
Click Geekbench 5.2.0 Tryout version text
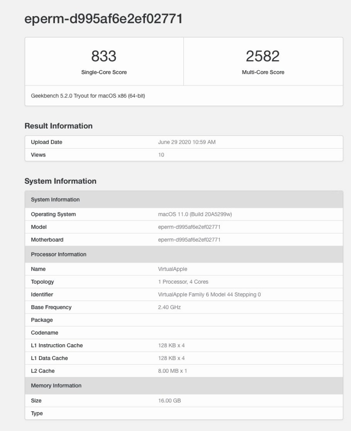[x=88, y=96]
